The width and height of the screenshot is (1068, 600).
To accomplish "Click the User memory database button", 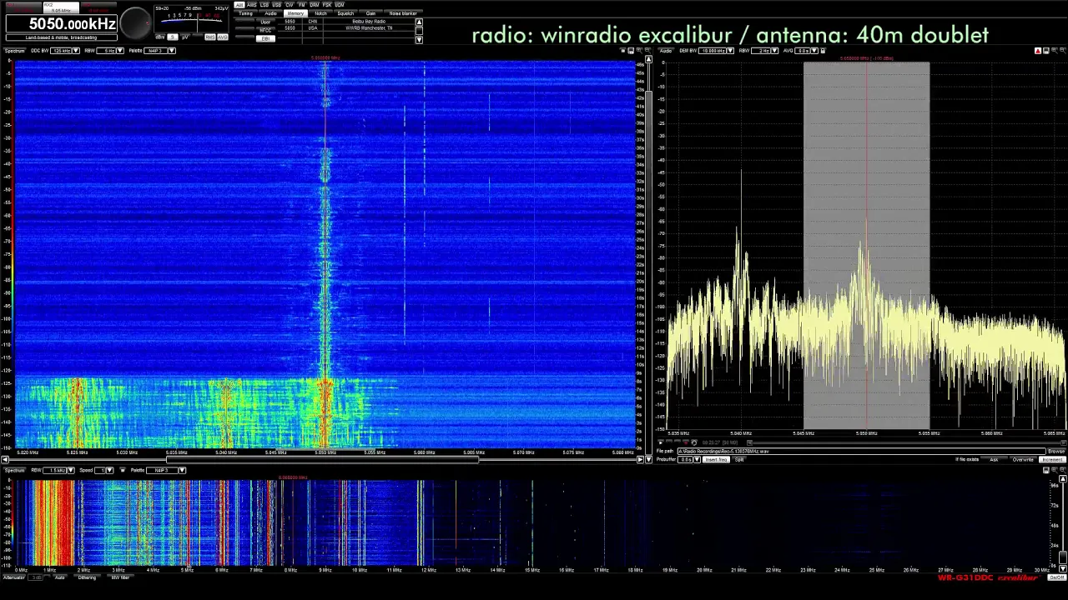I will click(x=265, y=22).
